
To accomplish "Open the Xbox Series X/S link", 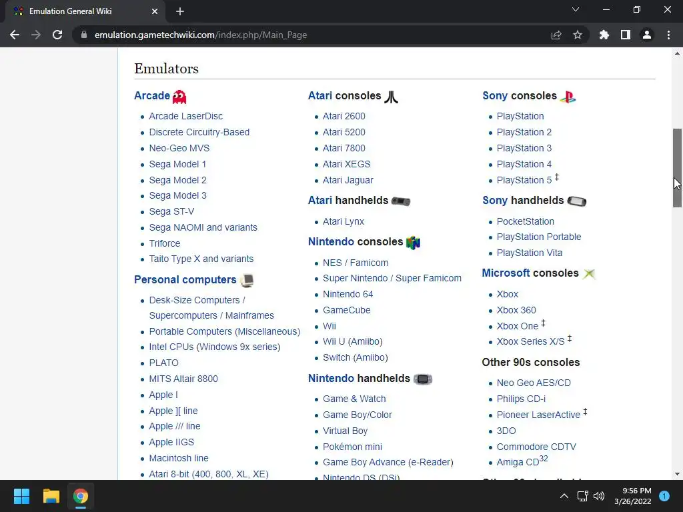I will click(530, 341).
